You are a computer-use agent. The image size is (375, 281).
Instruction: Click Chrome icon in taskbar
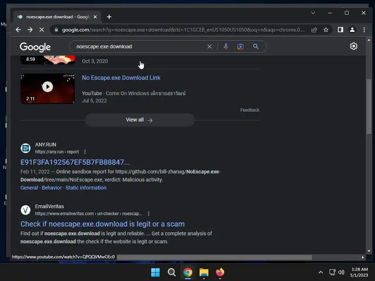(188, 272)
